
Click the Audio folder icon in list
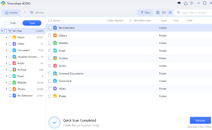55,66
